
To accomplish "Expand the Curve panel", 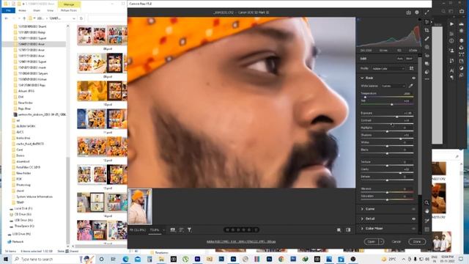I will pos(362,209).
